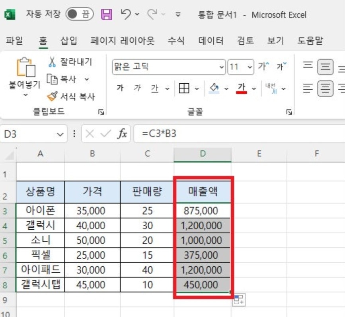The image size is (345, 317).
Task: Toggle italic formatting on
Action: pyautogui.click(x=137, y=89)
